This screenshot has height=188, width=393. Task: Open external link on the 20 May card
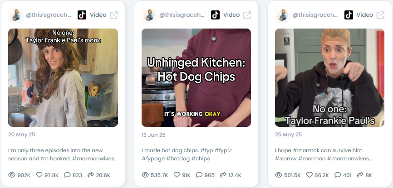[113, 15]
